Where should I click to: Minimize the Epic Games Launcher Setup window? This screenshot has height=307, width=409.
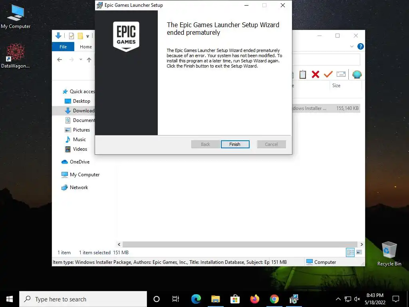(x=246, y=5)
